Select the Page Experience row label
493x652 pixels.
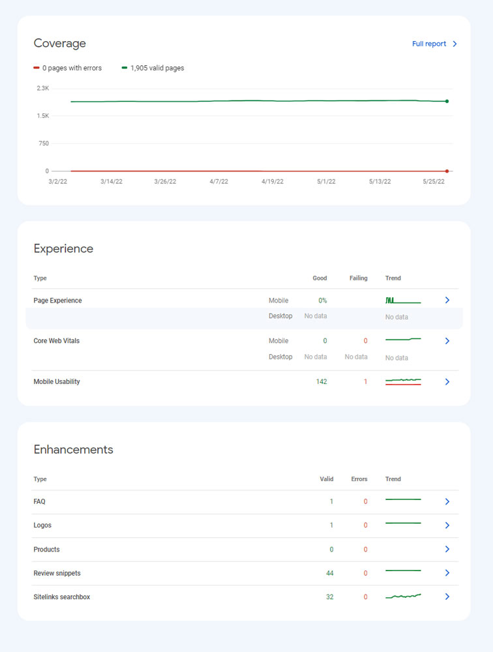tap(57, 300)
